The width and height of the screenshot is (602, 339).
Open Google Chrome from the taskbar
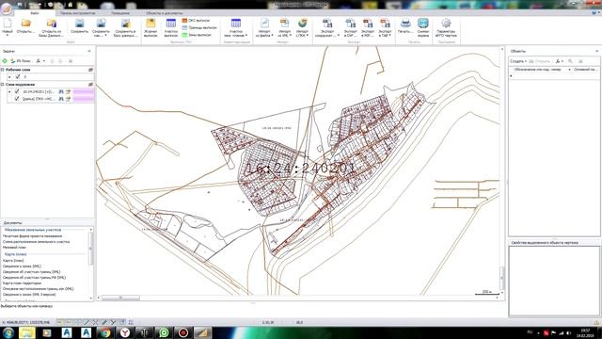click(105, 332)
